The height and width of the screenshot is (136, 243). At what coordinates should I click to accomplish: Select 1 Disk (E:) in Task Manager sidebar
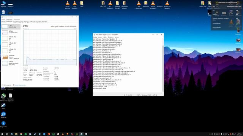click(11, 45)
